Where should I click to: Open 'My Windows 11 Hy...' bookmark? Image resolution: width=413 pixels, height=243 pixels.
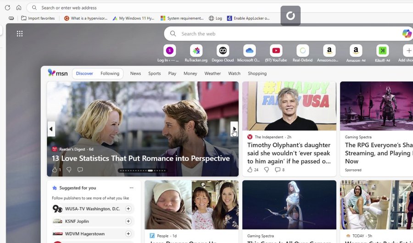pos(133,18)
